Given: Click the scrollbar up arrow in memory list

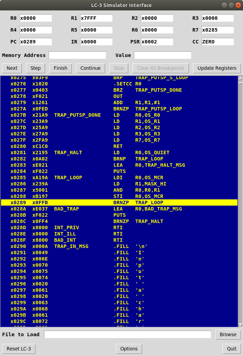Looking at the screenshot, I should [x=241, y=78].
